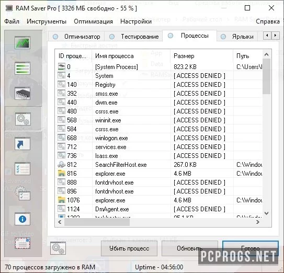
Task: Switch to the Процессы tab
Action: pos(189,36)
